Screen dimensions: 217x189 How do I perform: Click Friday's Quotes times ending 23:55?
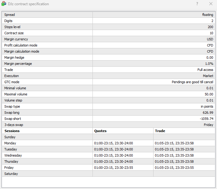114,168
